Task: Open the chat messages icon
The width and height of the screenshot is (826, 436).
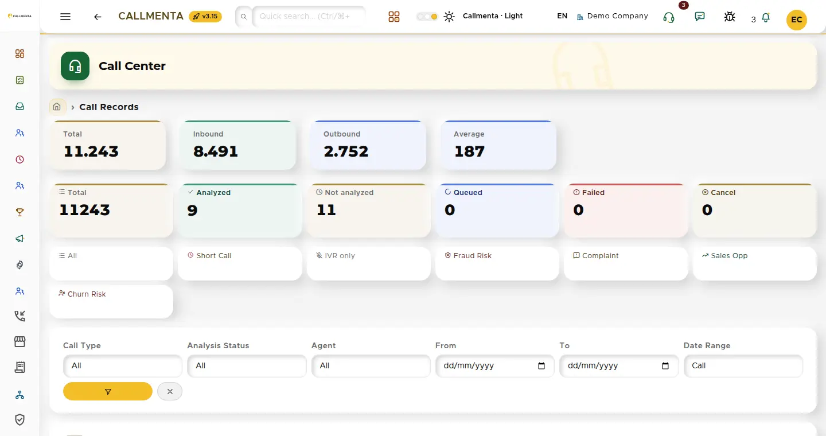Action: pos(700,17)
